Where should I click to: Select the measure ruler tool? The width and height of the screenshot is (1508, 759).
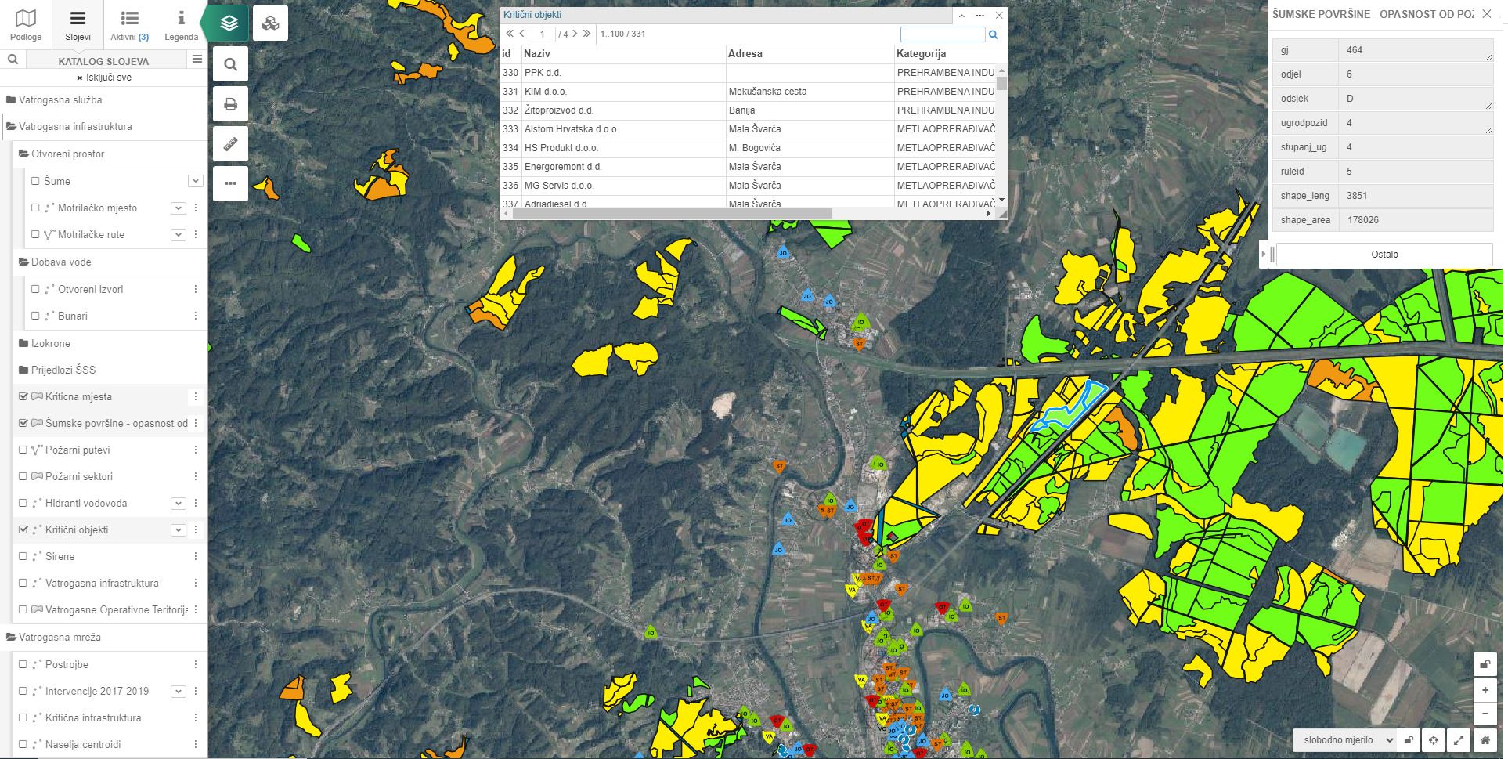tap(230, 144)
